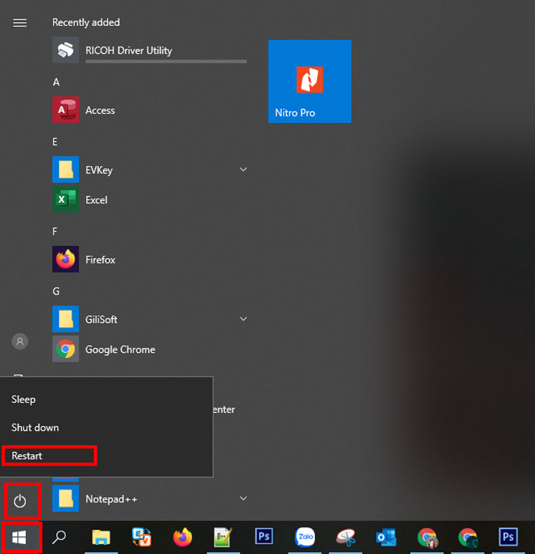Expand the EVKey folder chevron

[243, 169]
